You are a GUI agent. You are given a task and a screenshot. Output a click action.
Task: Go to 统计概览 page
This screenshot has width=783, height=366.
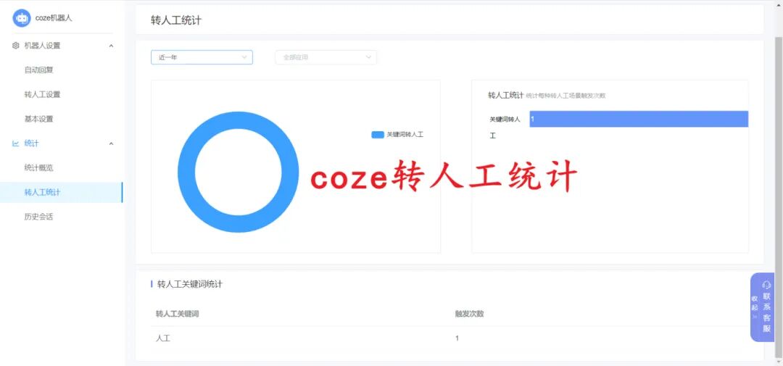click(39, 167)
